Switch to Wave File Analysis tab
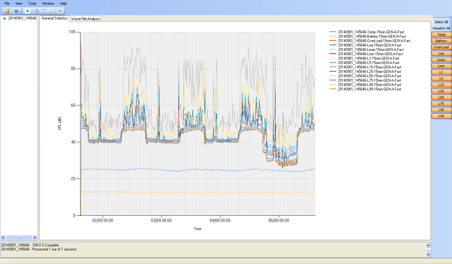 (85, 19)
